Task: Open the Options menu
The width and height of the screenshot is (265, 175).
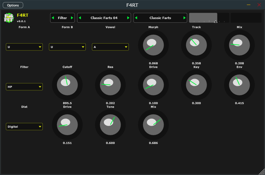Action: (x=13, y=5)
